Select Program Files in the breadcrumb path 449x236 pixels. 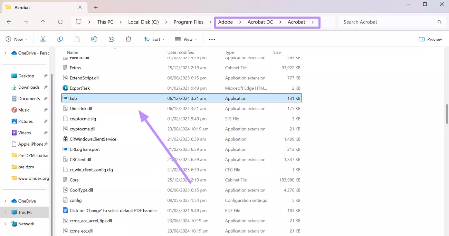[188, 22]
